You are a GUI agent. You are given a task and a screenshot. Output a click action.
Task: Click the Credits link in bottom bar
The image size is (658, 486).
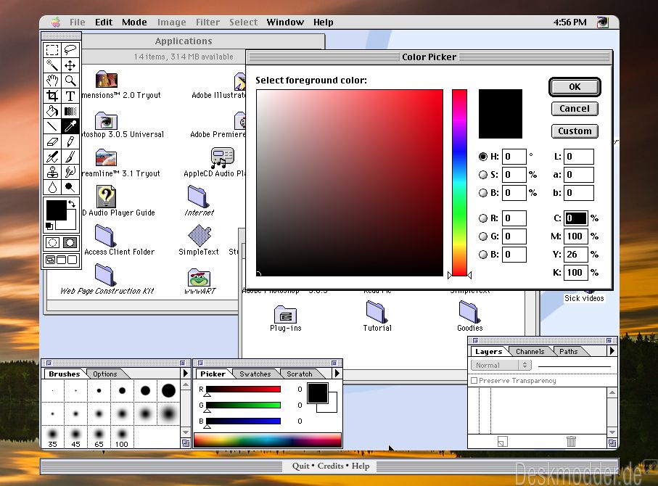click(331, 466)
